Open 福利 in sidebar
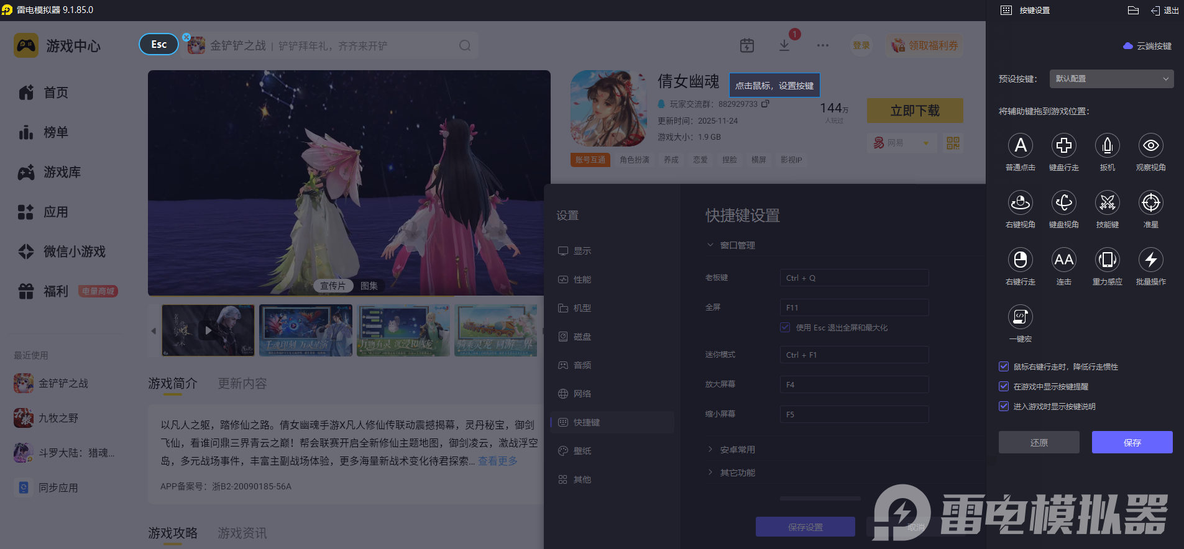Screen dimensions: 1184x549 coord(44,291)
